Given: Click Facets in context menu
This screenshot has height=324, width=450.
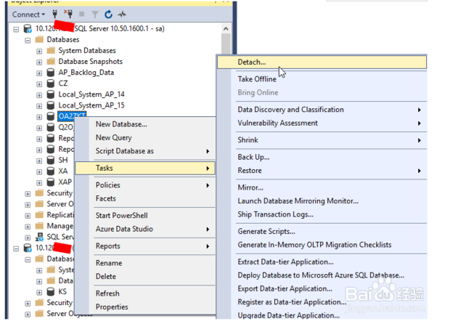Looking at the screenshot, I should click(x=145, y=198).
